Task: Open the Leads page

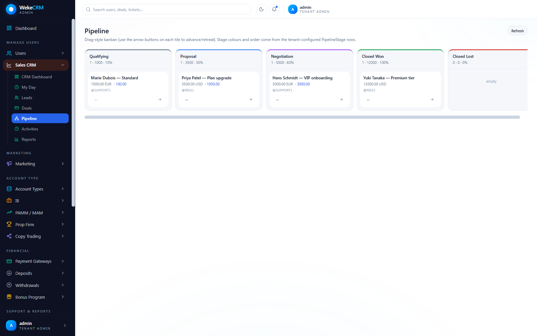Action: click(x=40, y=98)
